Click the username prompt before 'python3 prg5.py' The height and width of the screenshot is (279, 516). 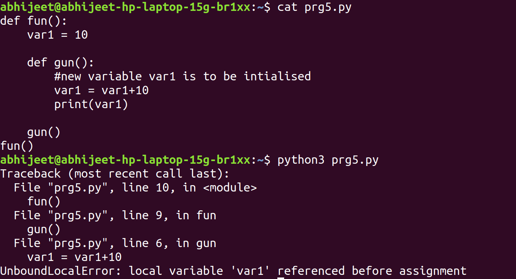(125, 160)
